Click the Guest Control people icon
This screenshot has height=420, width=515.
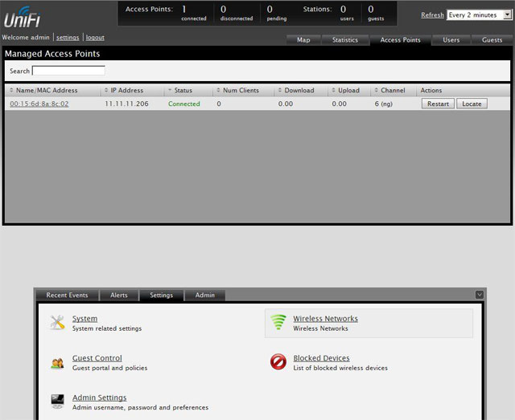(x=57, y=363)
